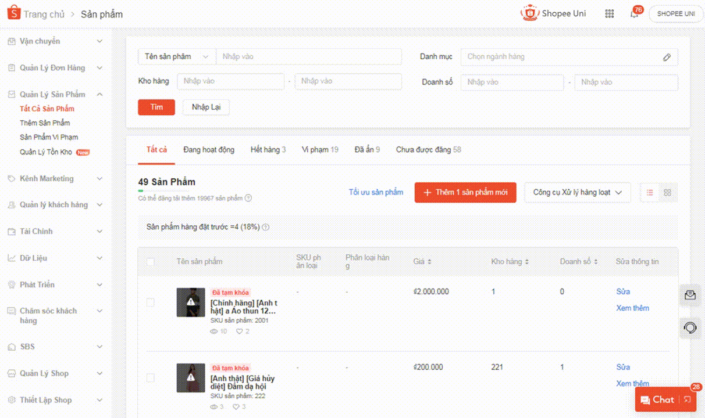Tick the checkbox beside the Đầm dạ hội product
This screenshot has width=705, height=418.
150,378
